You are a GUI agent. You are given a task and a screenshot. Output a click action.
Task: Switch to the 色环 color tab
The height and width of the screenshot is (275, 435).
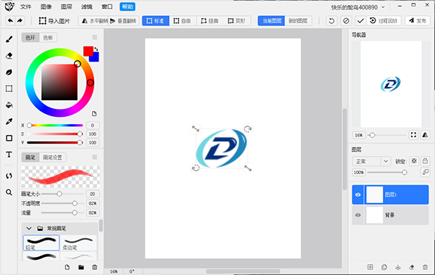click(30, 38)
